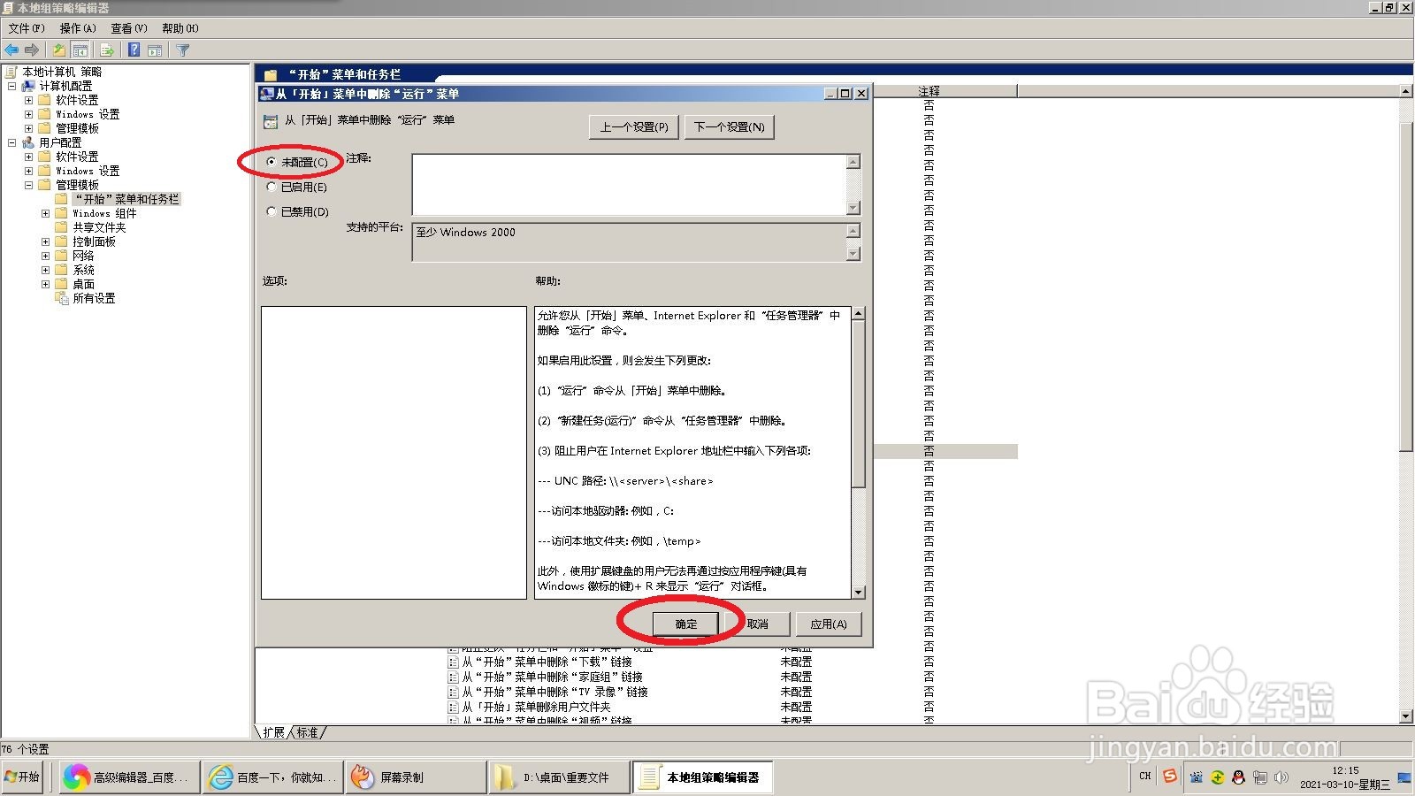This screenshot has width=1415, height=796.
Task: Select the 已启用 radio button
Action: tap(272, 187)
